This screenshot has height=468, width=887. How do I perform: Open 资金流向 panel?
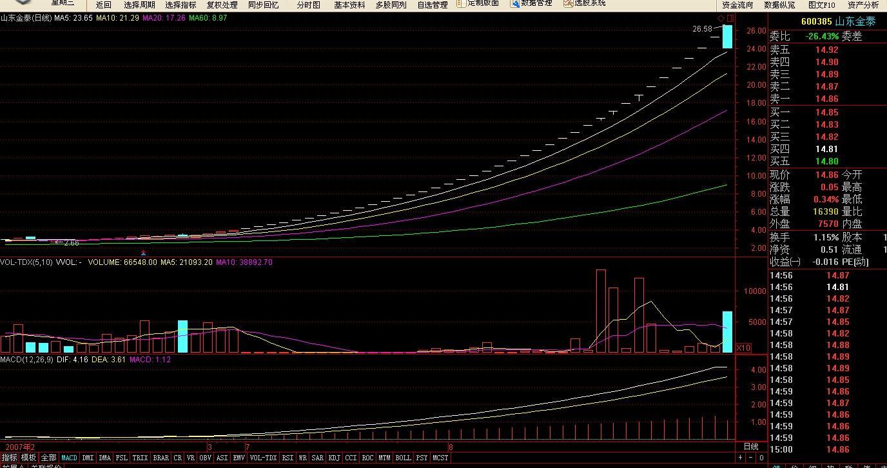click(737, 5)
